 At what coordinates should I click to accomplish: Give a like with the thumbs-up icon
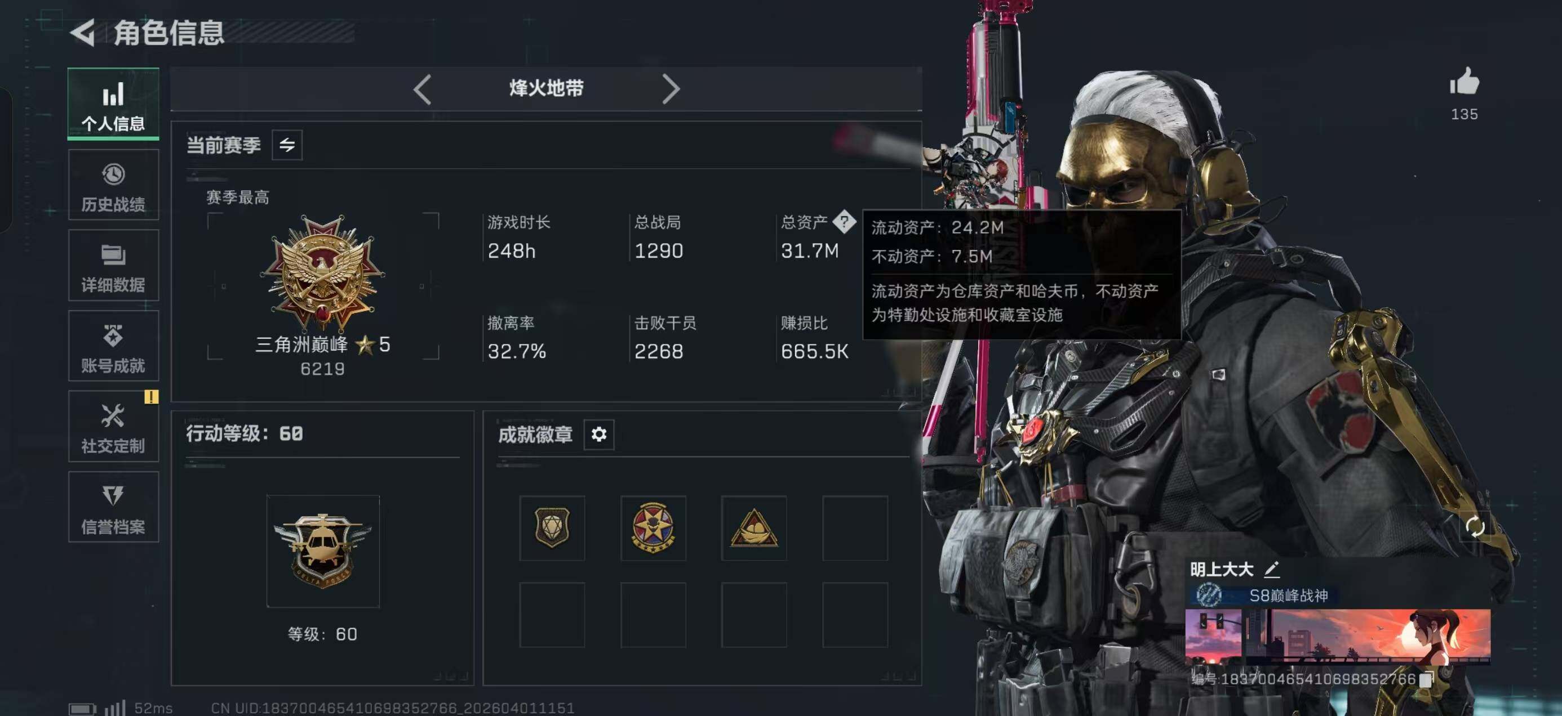(1464, 81)
